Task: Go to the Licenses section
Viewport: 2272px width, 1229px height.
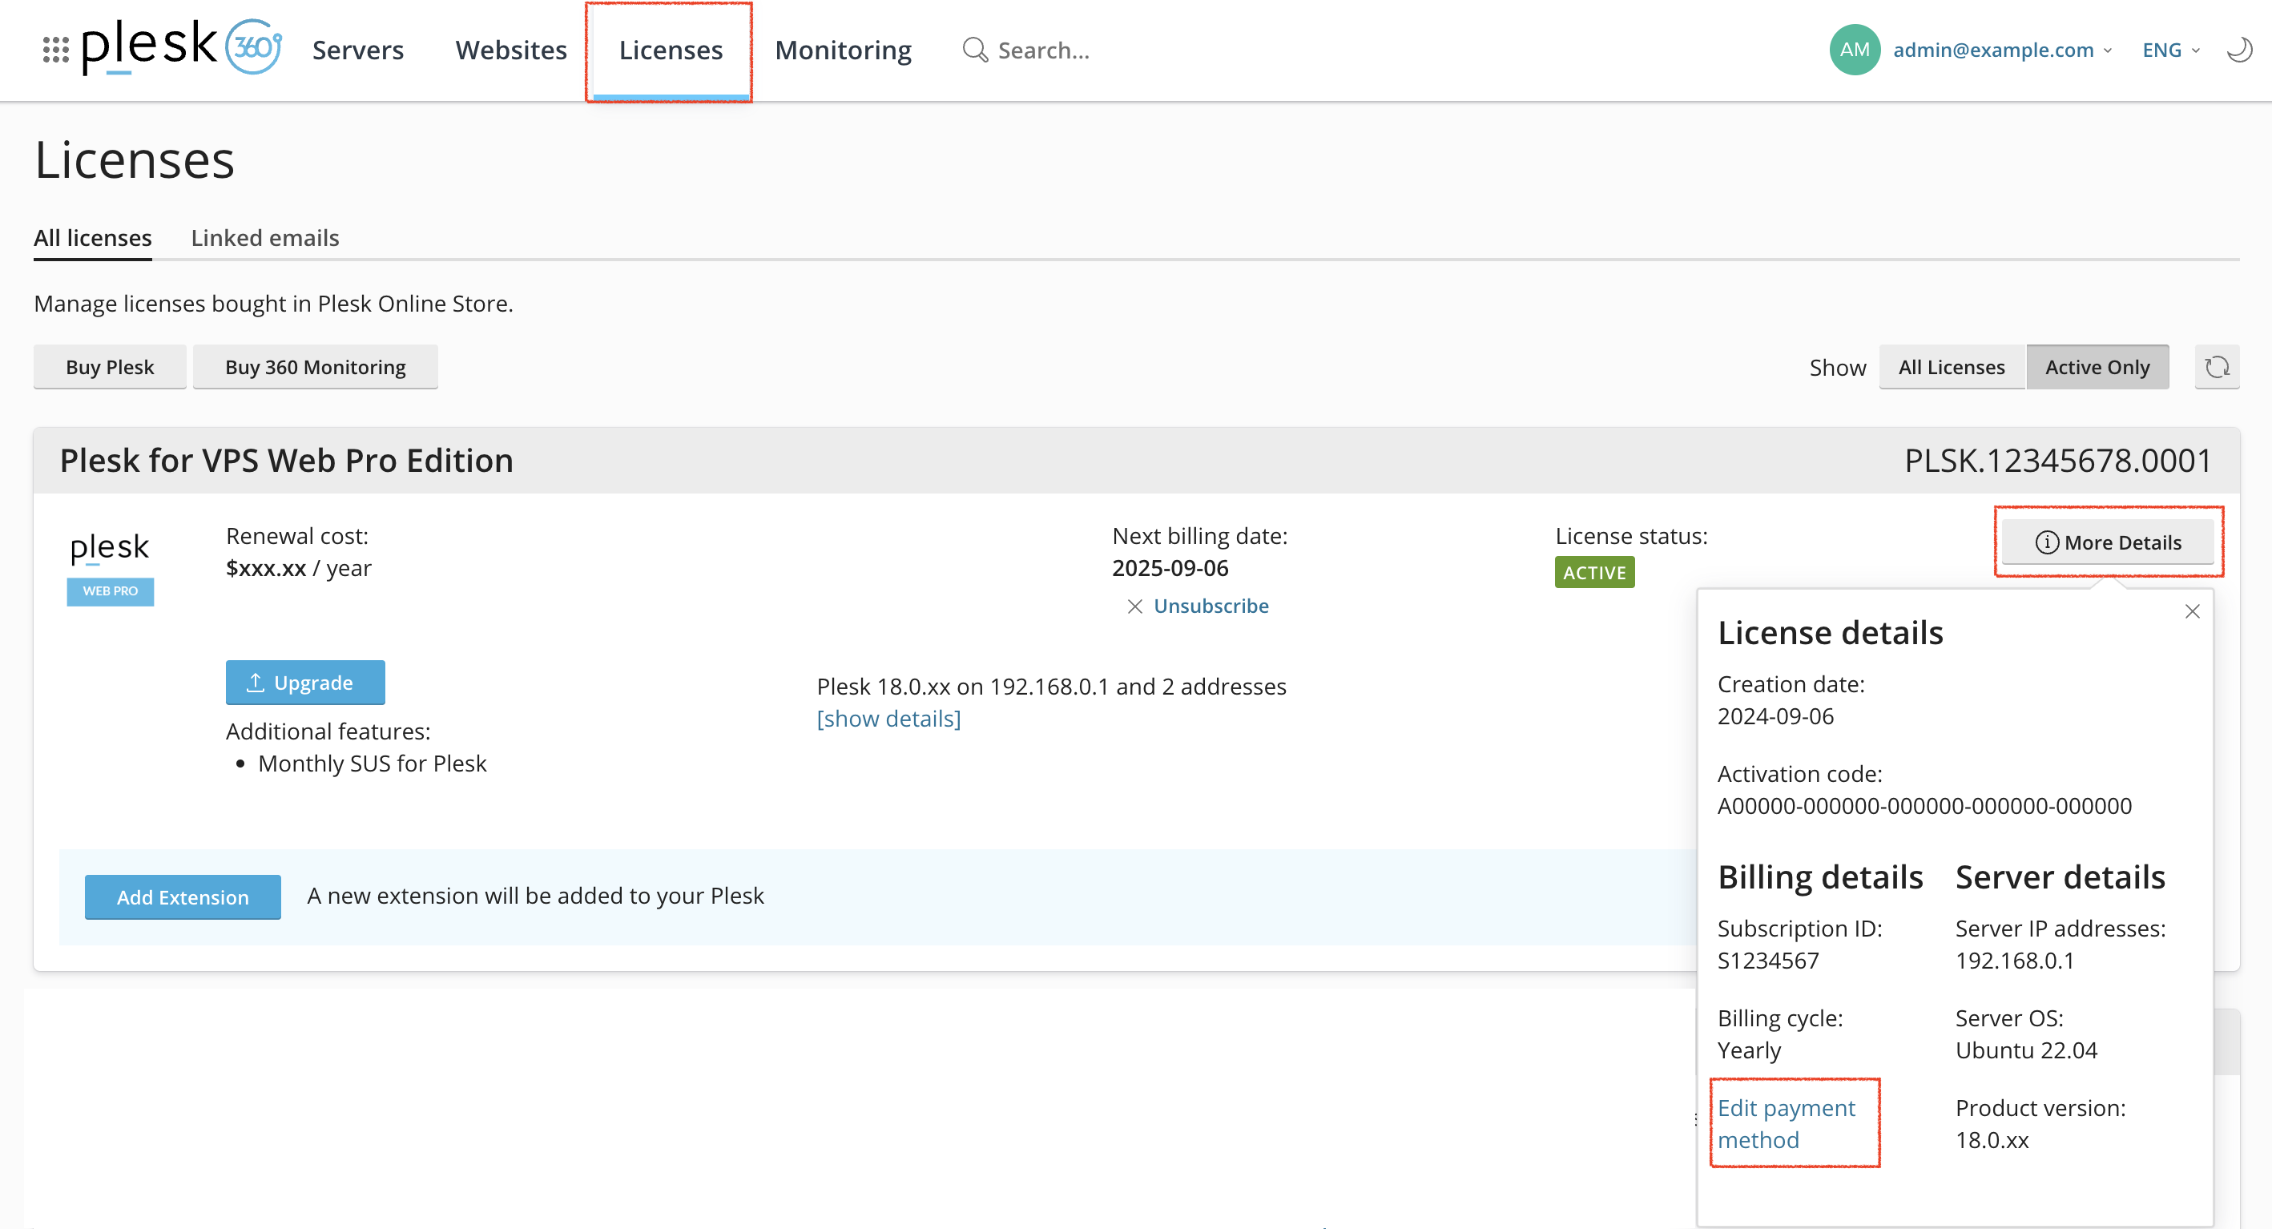Action: pos(671,50)
